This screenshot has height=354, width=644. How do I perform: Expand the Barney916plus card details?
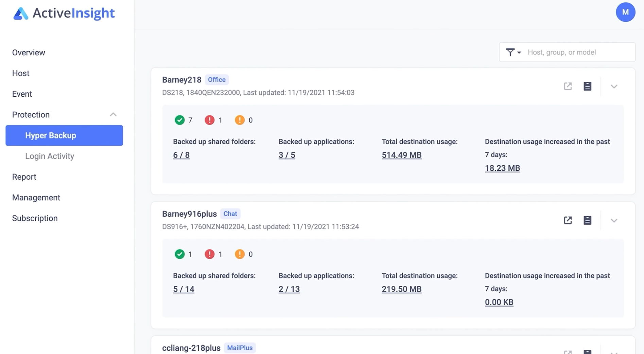click(x=614, y=220)
